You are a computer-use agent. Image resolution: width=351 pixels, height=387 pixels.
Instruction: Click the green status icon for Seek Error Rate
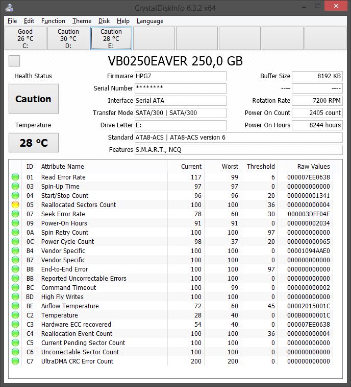(15, 214)
